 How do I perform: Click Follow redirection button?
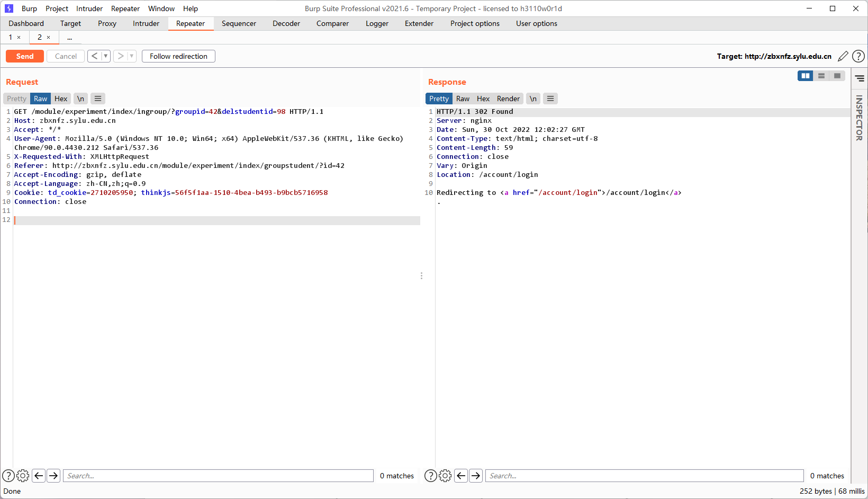tap(178, 56)
